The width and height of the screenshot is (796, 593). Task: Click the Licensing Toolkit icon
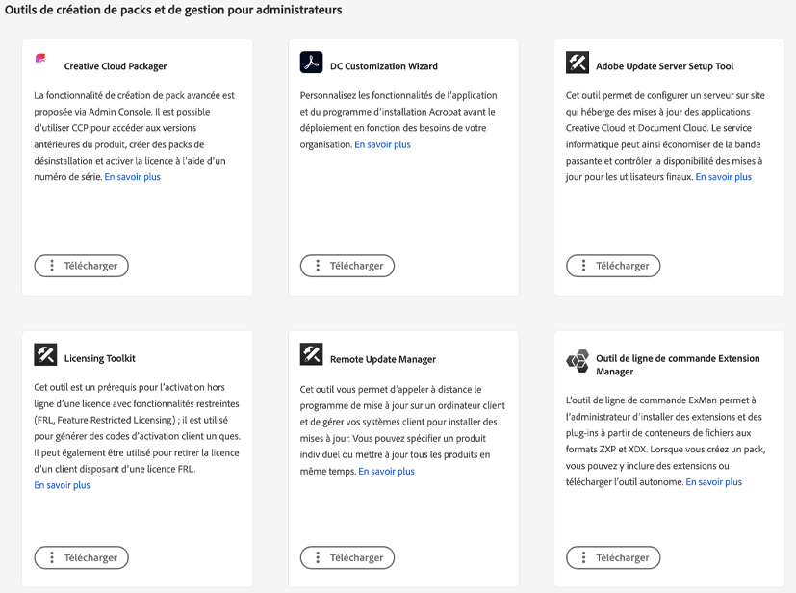pos(45,354)
